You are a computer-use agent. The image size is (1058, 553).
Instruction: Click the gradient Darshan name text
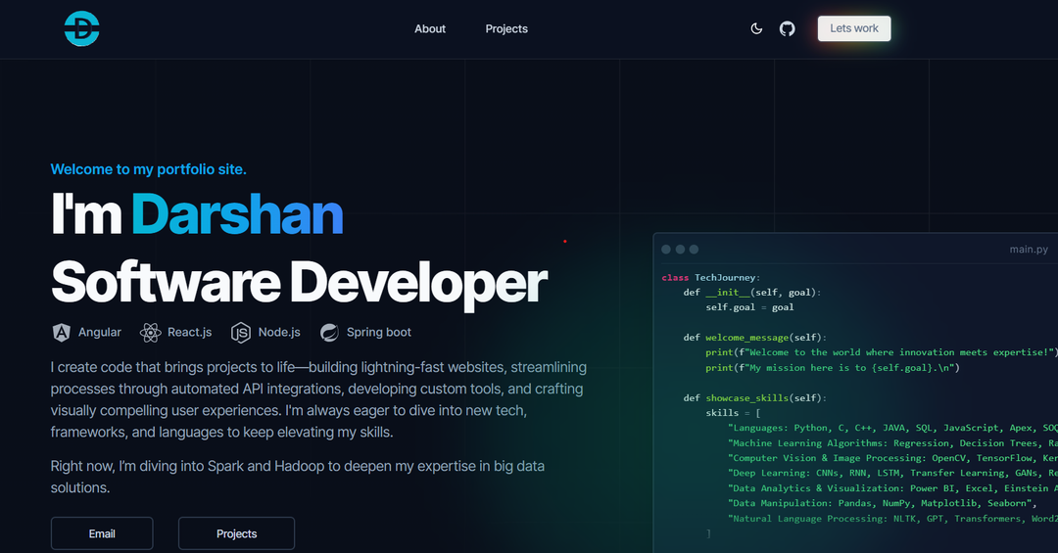[237, 215]
